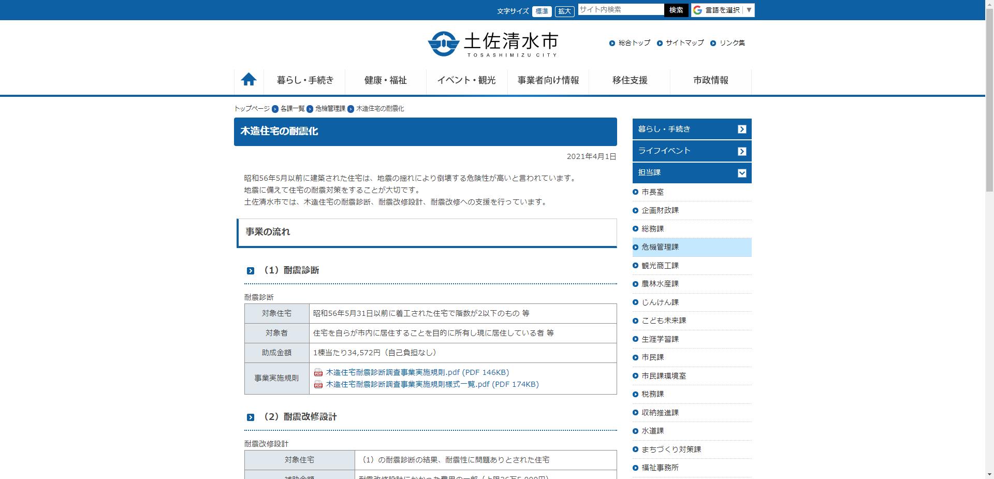The width and height of the screenshot is (994, 479).
Task: Click the arrow icon beside （1）耐震診断 heading
Action: (251, 270)
